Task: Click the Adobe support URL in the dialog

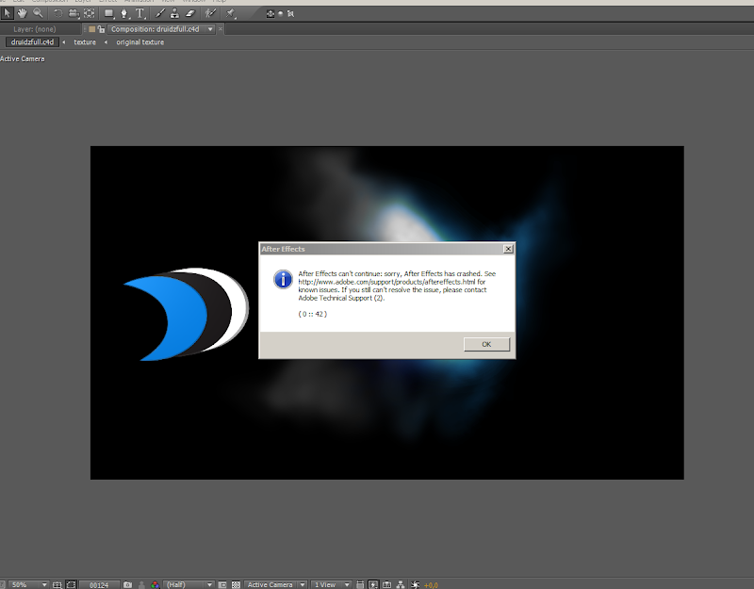Action: click(386, 282)
